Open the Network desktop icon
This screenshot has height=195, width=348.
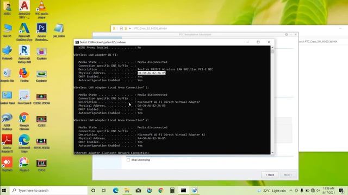click(x=7, y=53)
